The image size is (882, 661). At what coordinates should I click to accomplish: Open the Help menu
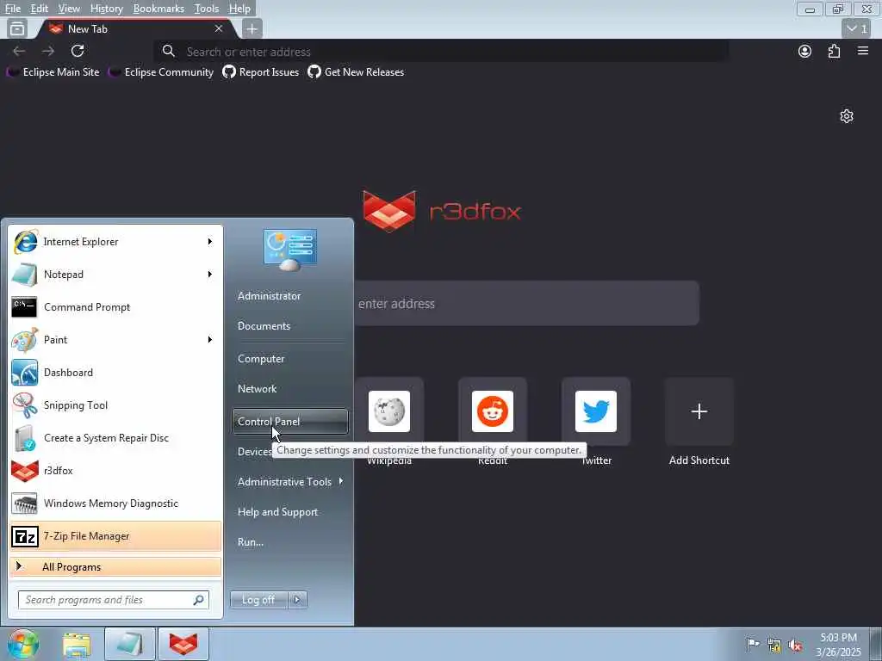(239, 9)
